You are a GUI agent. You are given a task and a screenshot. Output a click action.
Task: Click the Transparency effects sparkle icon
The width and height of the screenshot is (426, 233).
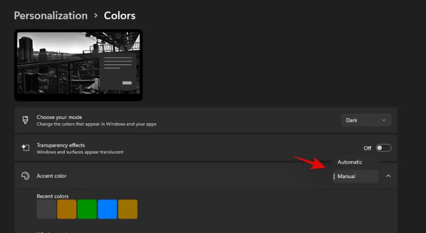(25, 148)
